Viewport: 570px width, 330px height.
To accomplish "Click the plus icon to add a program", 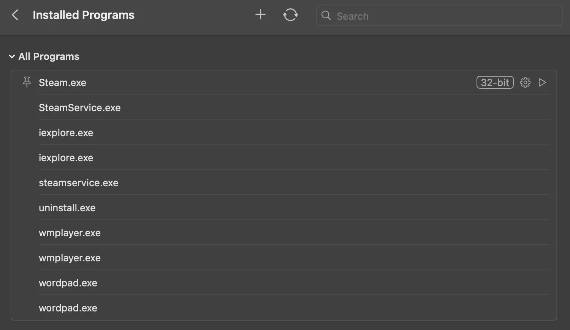I will (260, 15).
